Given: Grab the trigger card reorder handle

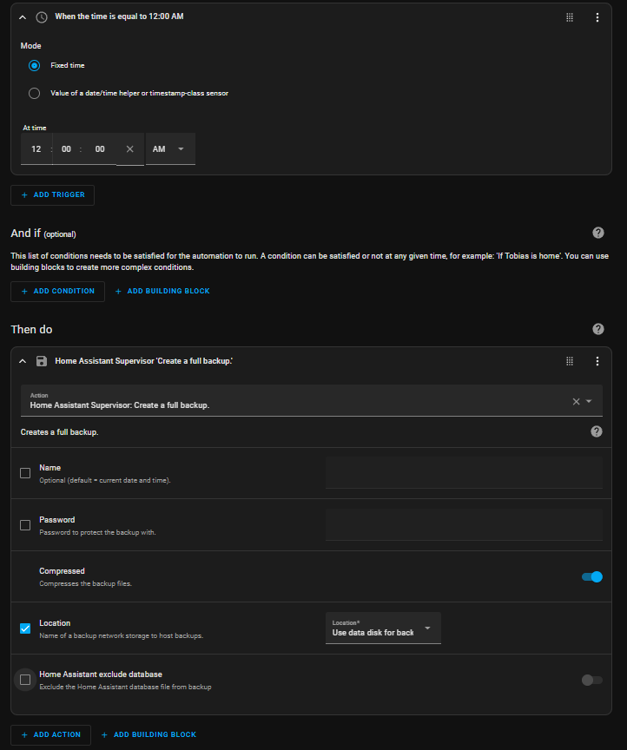Looking at the screenshot, I should click(x=570, y=17).
